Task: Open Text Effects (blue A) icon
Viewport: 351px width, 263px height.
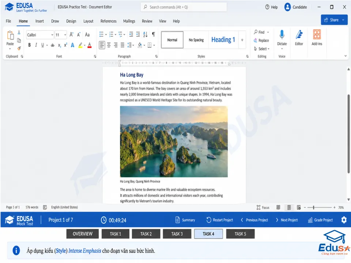Action: coord(72,45)
